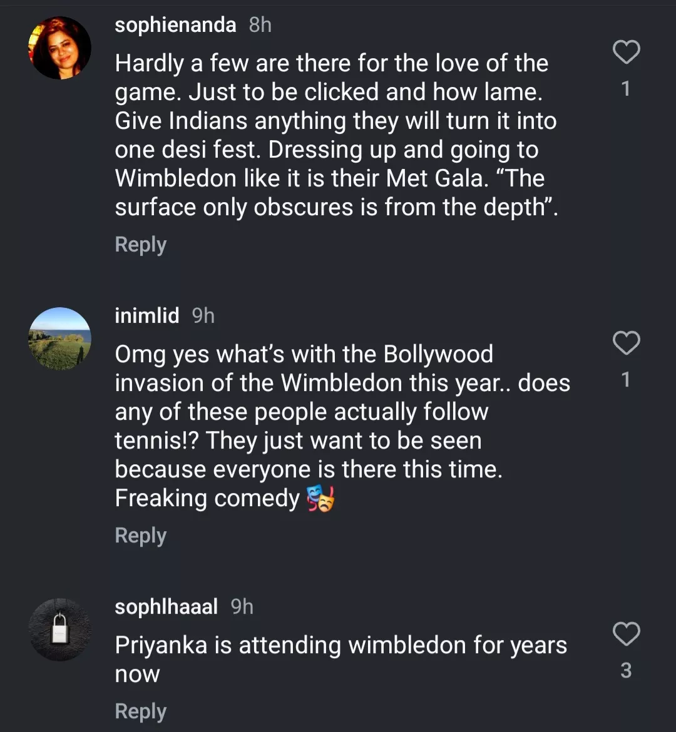This screenshot has height=732, width=676.
Task: Open sophlhaaal's padlock profile picture
Action: tap(60, 629)
